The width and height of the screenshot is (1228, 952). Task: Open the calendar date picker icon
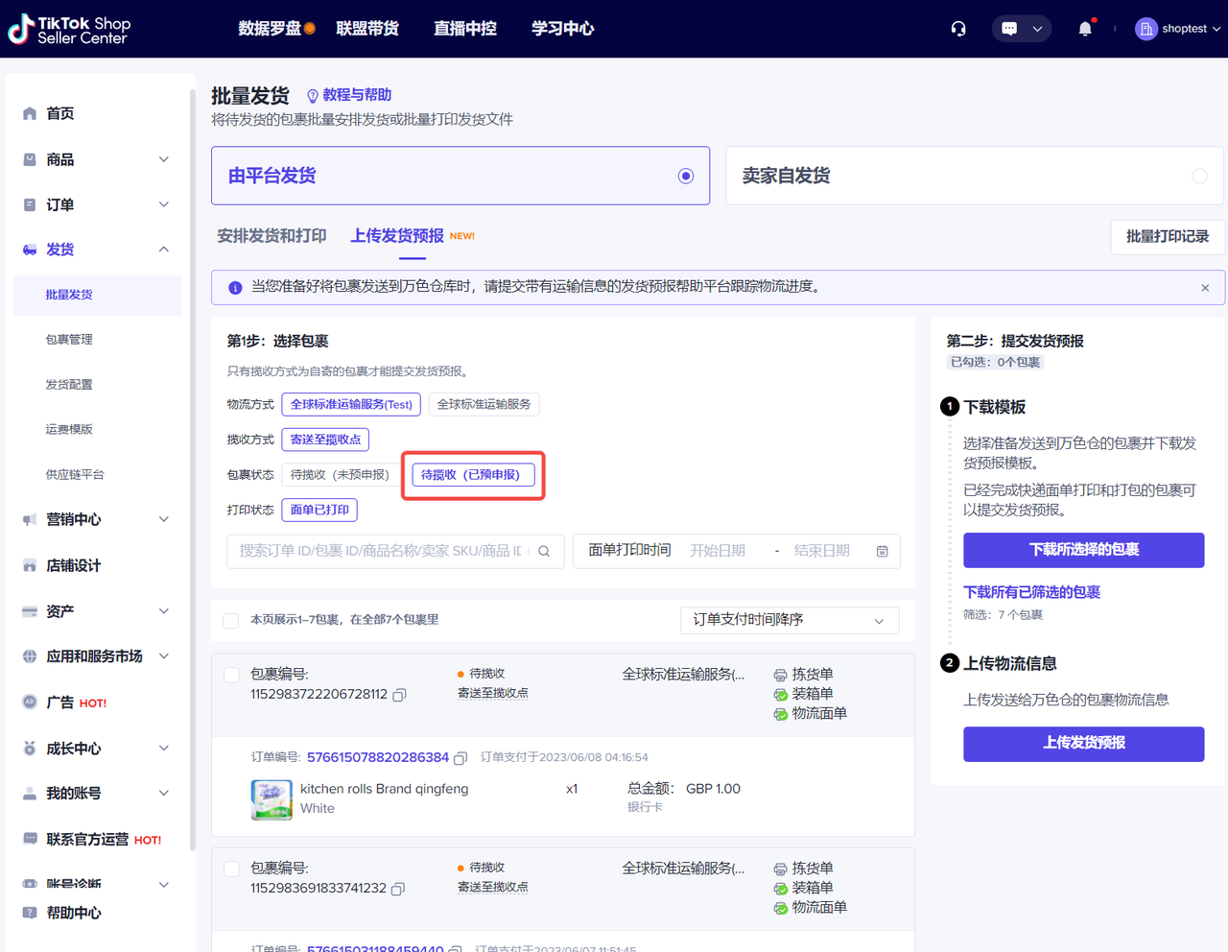(882, 551)
